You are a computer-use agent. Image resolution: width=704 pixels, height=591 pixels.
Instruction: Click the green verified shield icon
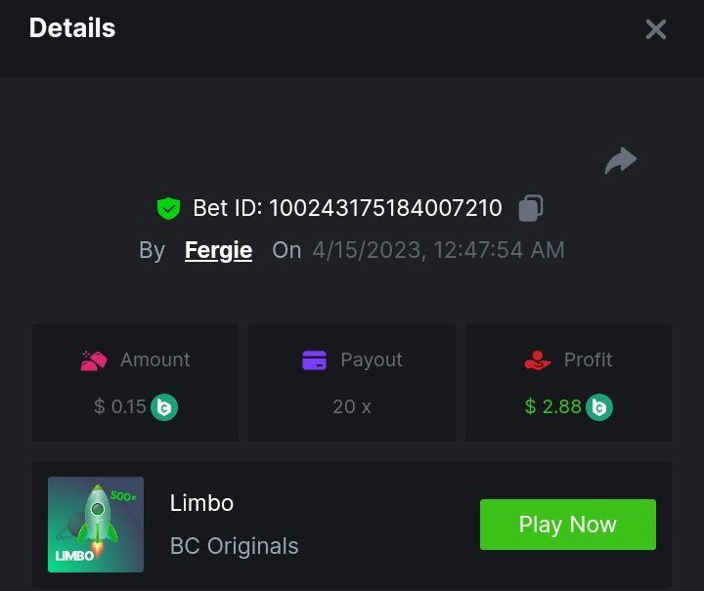pyautogui.click(x=169, y=208)
